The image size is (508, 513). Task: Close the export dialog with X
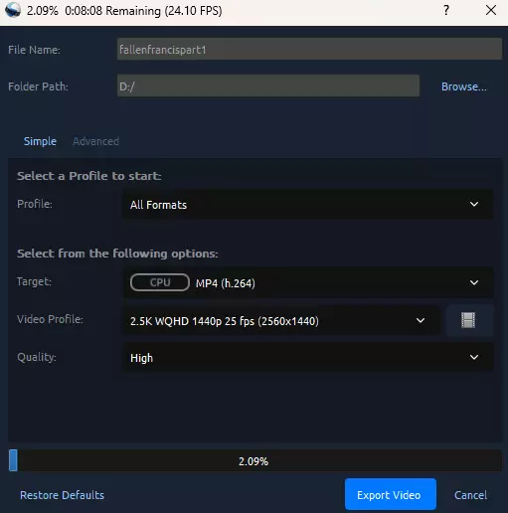click(491, 10)
